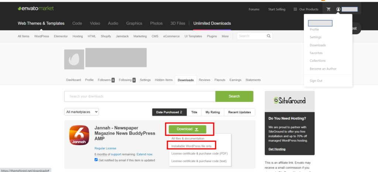Select the Downloads tab in profile navigation
378x172 pixels.
186,80
